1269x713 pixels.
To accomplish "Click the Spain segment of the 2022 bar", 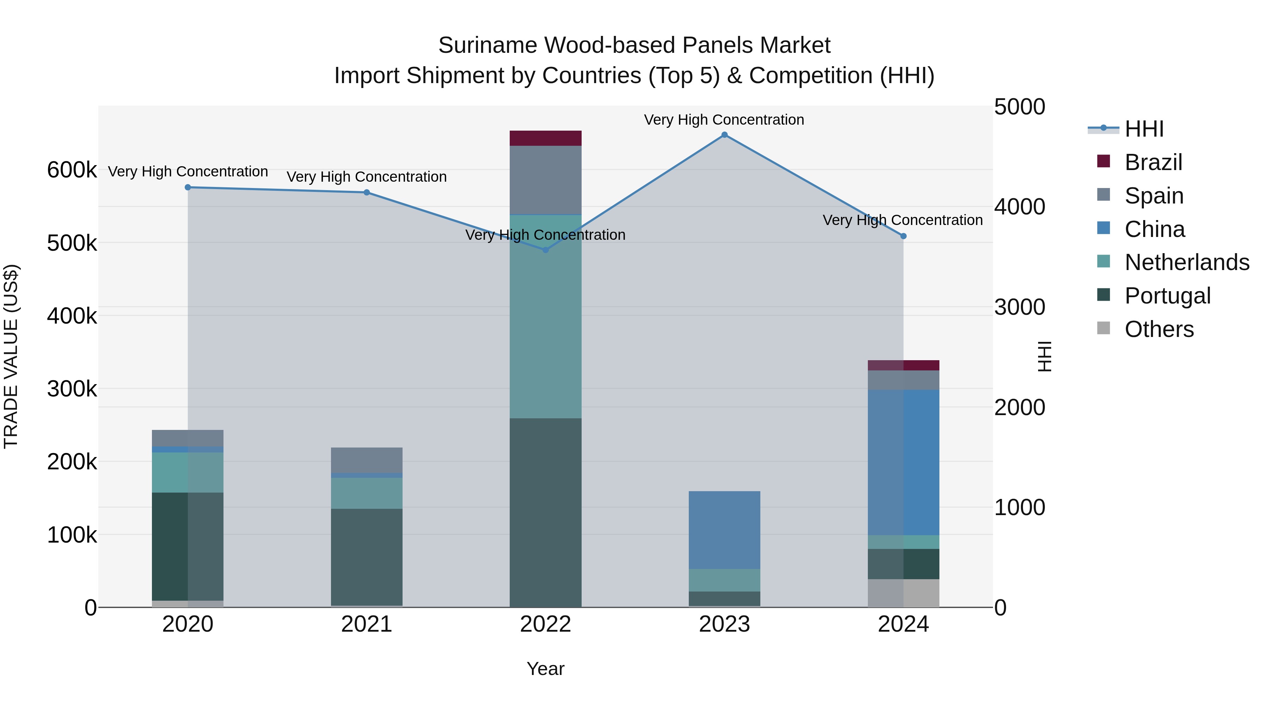I will click(x=545, y=181).
